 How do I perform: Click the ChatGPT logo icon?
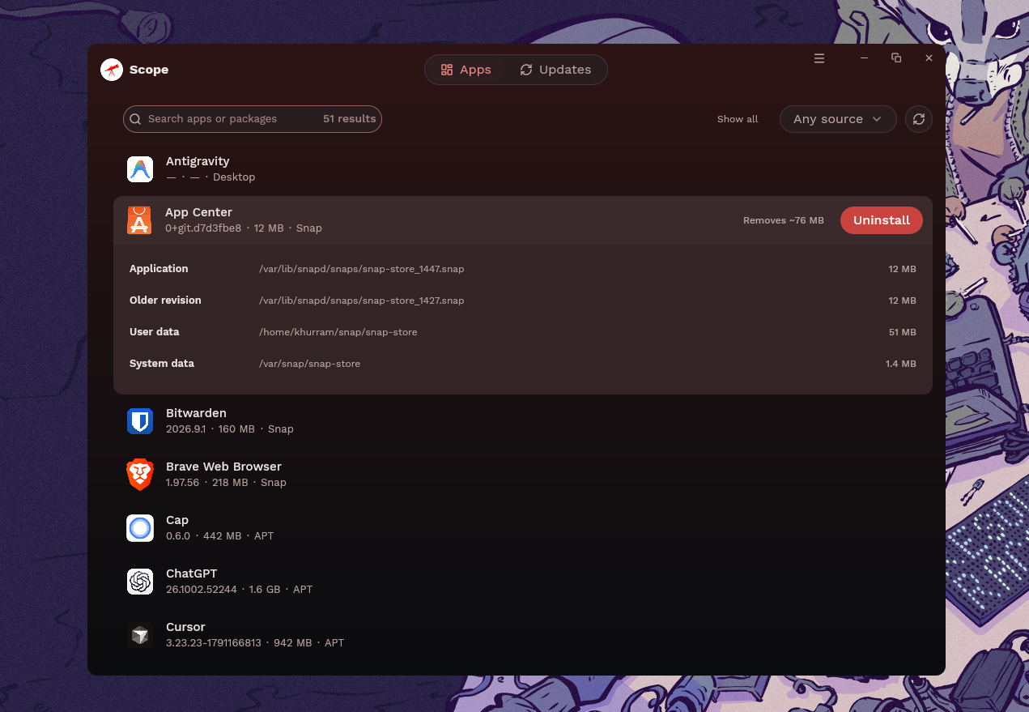[x=140, y=582]
